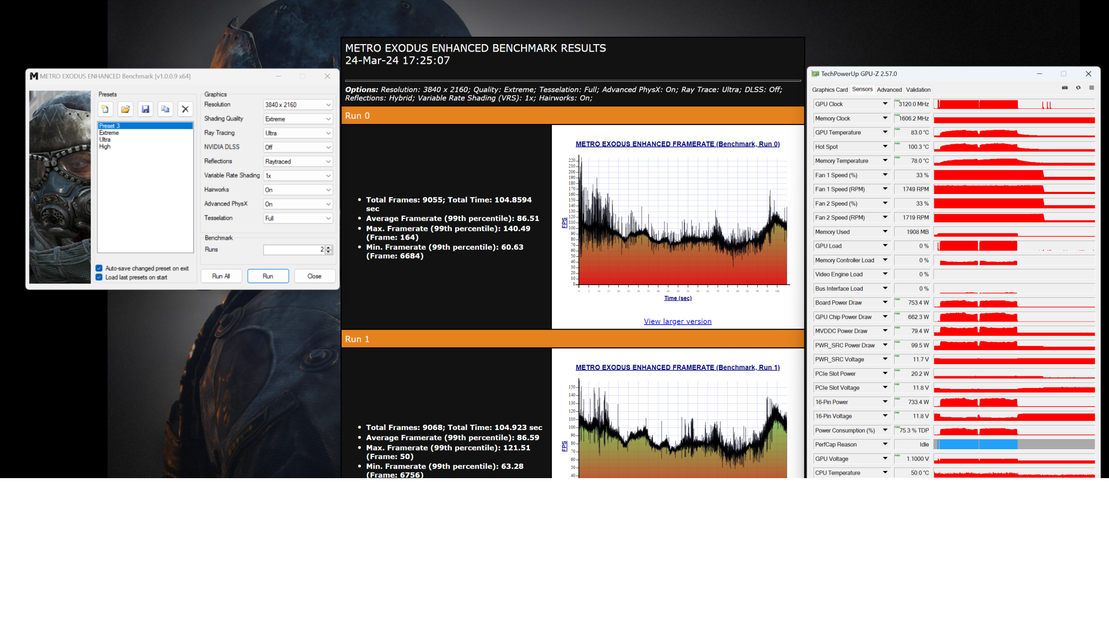Click the GPU-Z refresh icon

[x=1078, y=88]
